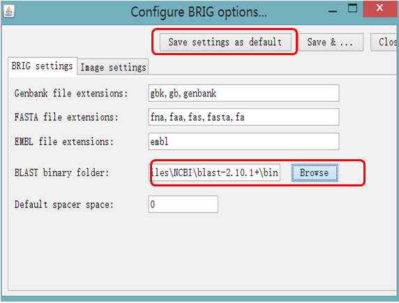Switch to BRIG settings tab
This screenshot has height=303, width=399.
(43, 66)
